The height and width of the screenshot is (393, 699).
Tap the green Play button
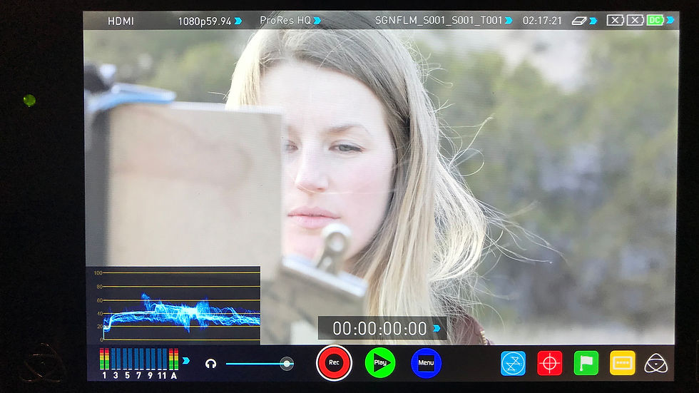(380, 363)
